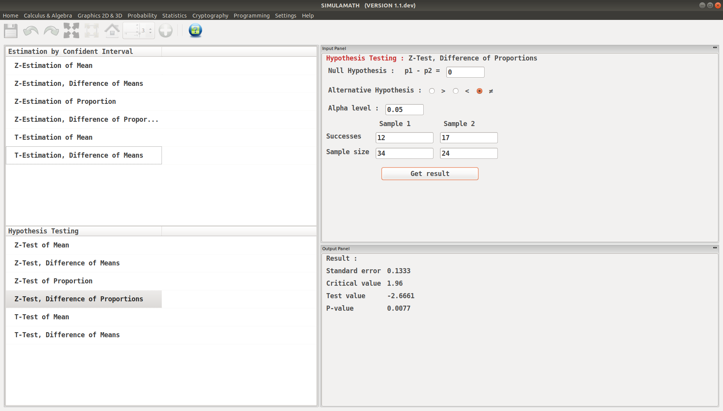Select Z-Test of Mean
723x411 pixels.
pos(83,245)
